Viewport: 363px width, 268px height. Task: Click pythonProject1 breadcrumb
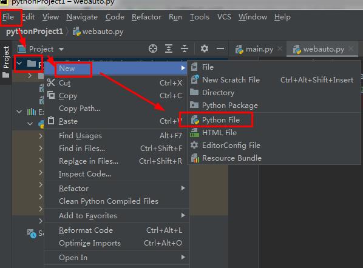click(35, 32)
